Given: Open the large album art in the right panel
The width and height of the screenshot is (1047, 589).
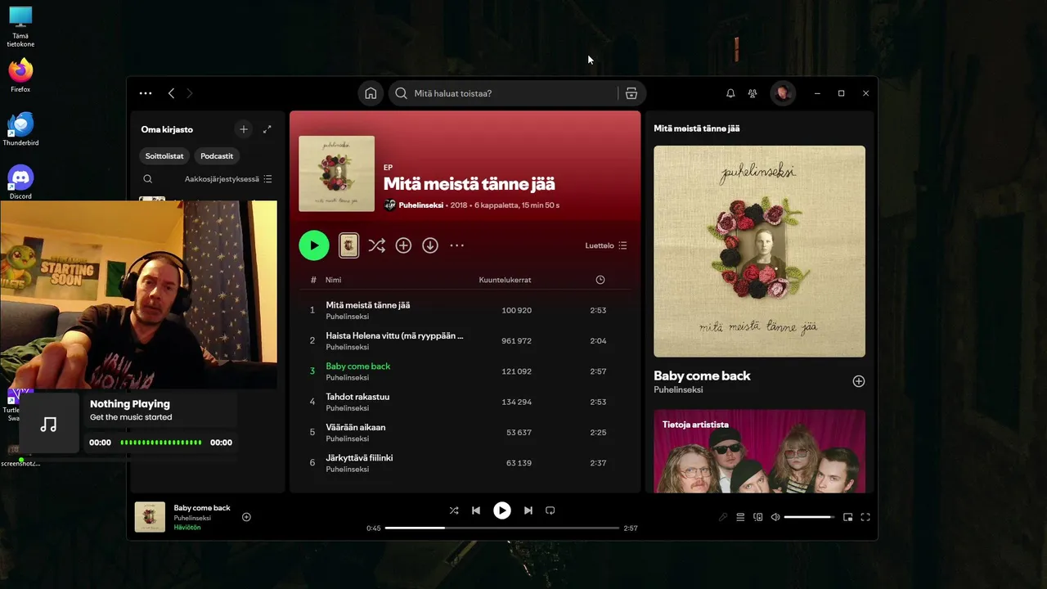Looking at the screenshot, I should [x=759, y=251].
